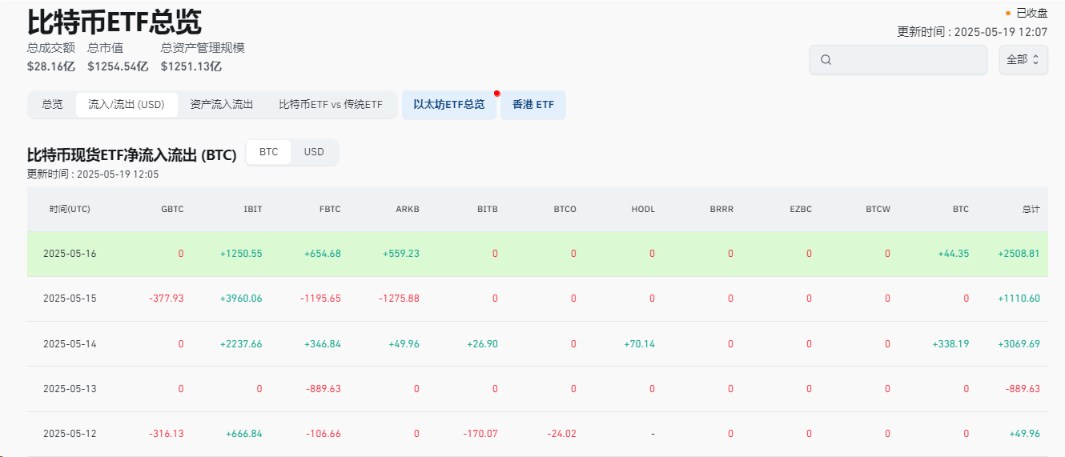Click the orange 已收盘 status dot
The width and height of the screenshot is (1065, 457).
point(1008,13)
